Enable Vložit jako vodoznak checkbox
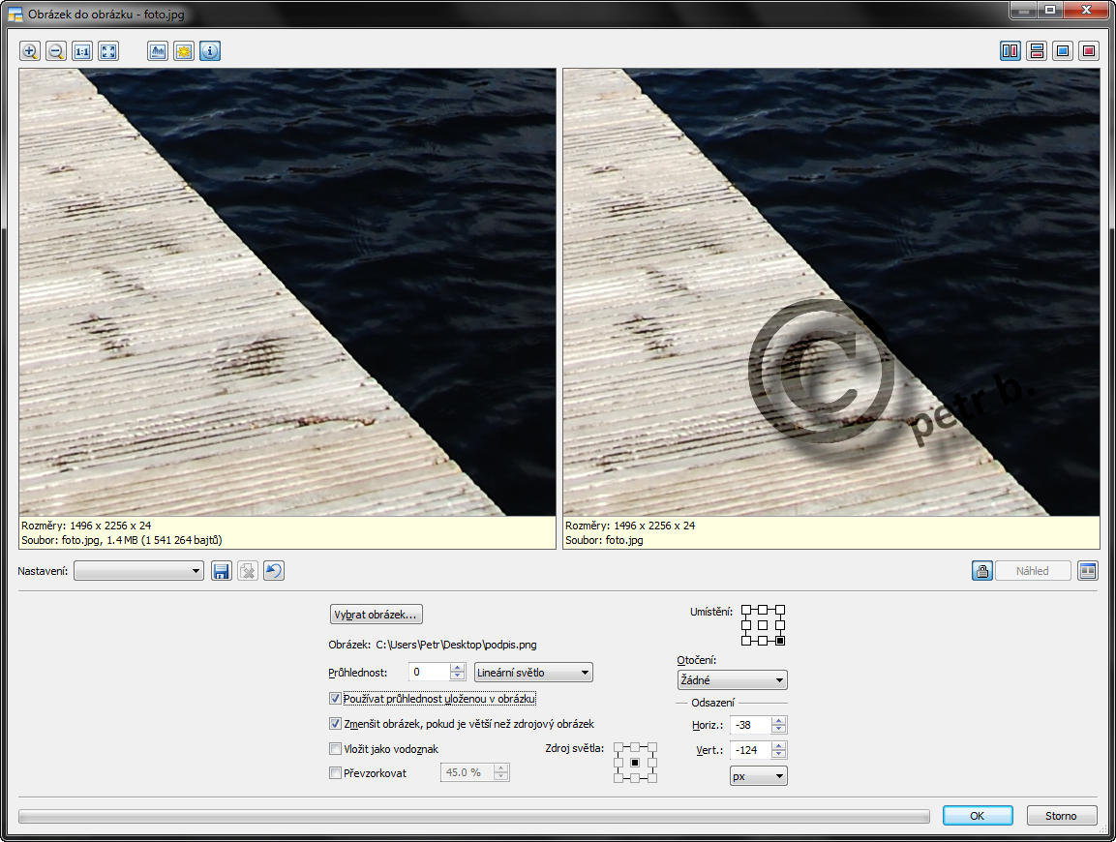The height and width of the screenshot is (842, 1116). point(335,749)
